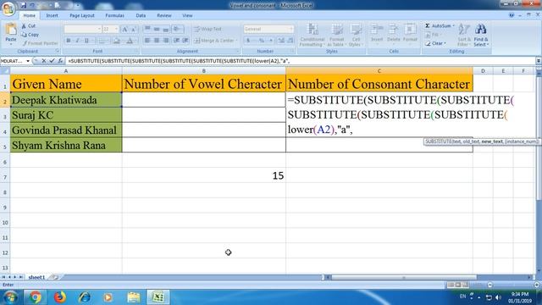Viewport: 542px width, 305px height.
Task: Click the Format as Table icon
Action: pos(336,35)
